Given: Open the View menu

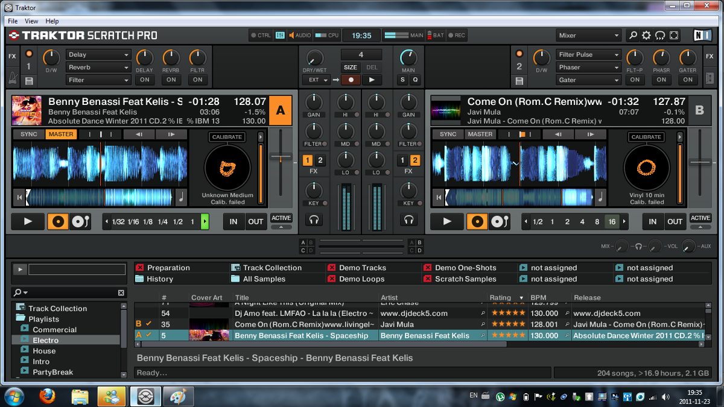Looking at the screenshot, I should tap(31, 21).
